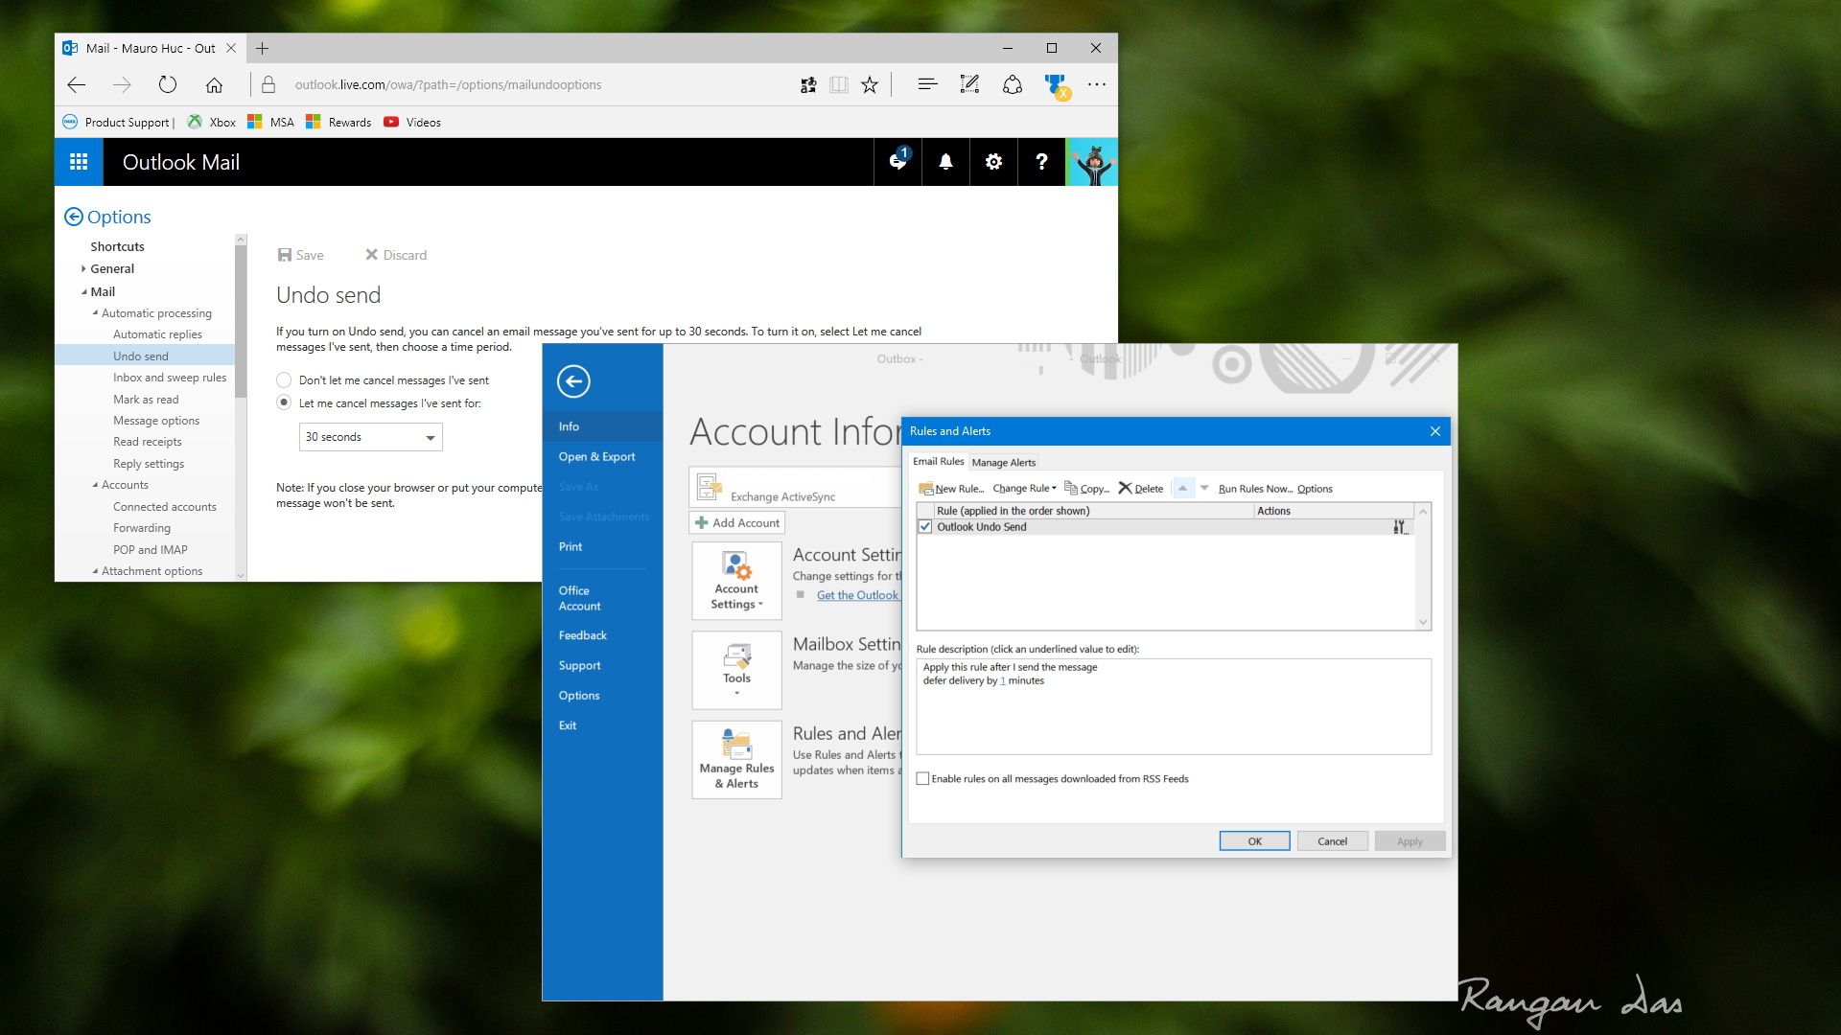Click the notifications bell icon in Outlook Mail
The height and width of the screenshot is (1035, 1841).
945,162
